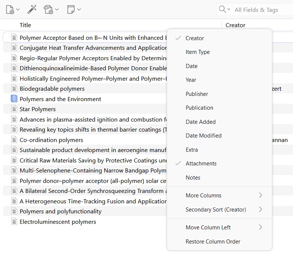The width and height of the screenshot is (293, 258).
Task: Click the book icon beside Polymers and the Environment
Action: 14,99
